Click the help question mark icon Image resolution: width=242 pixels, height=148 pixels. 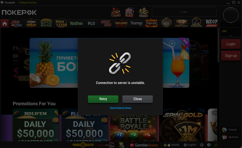tap(209, 145)
